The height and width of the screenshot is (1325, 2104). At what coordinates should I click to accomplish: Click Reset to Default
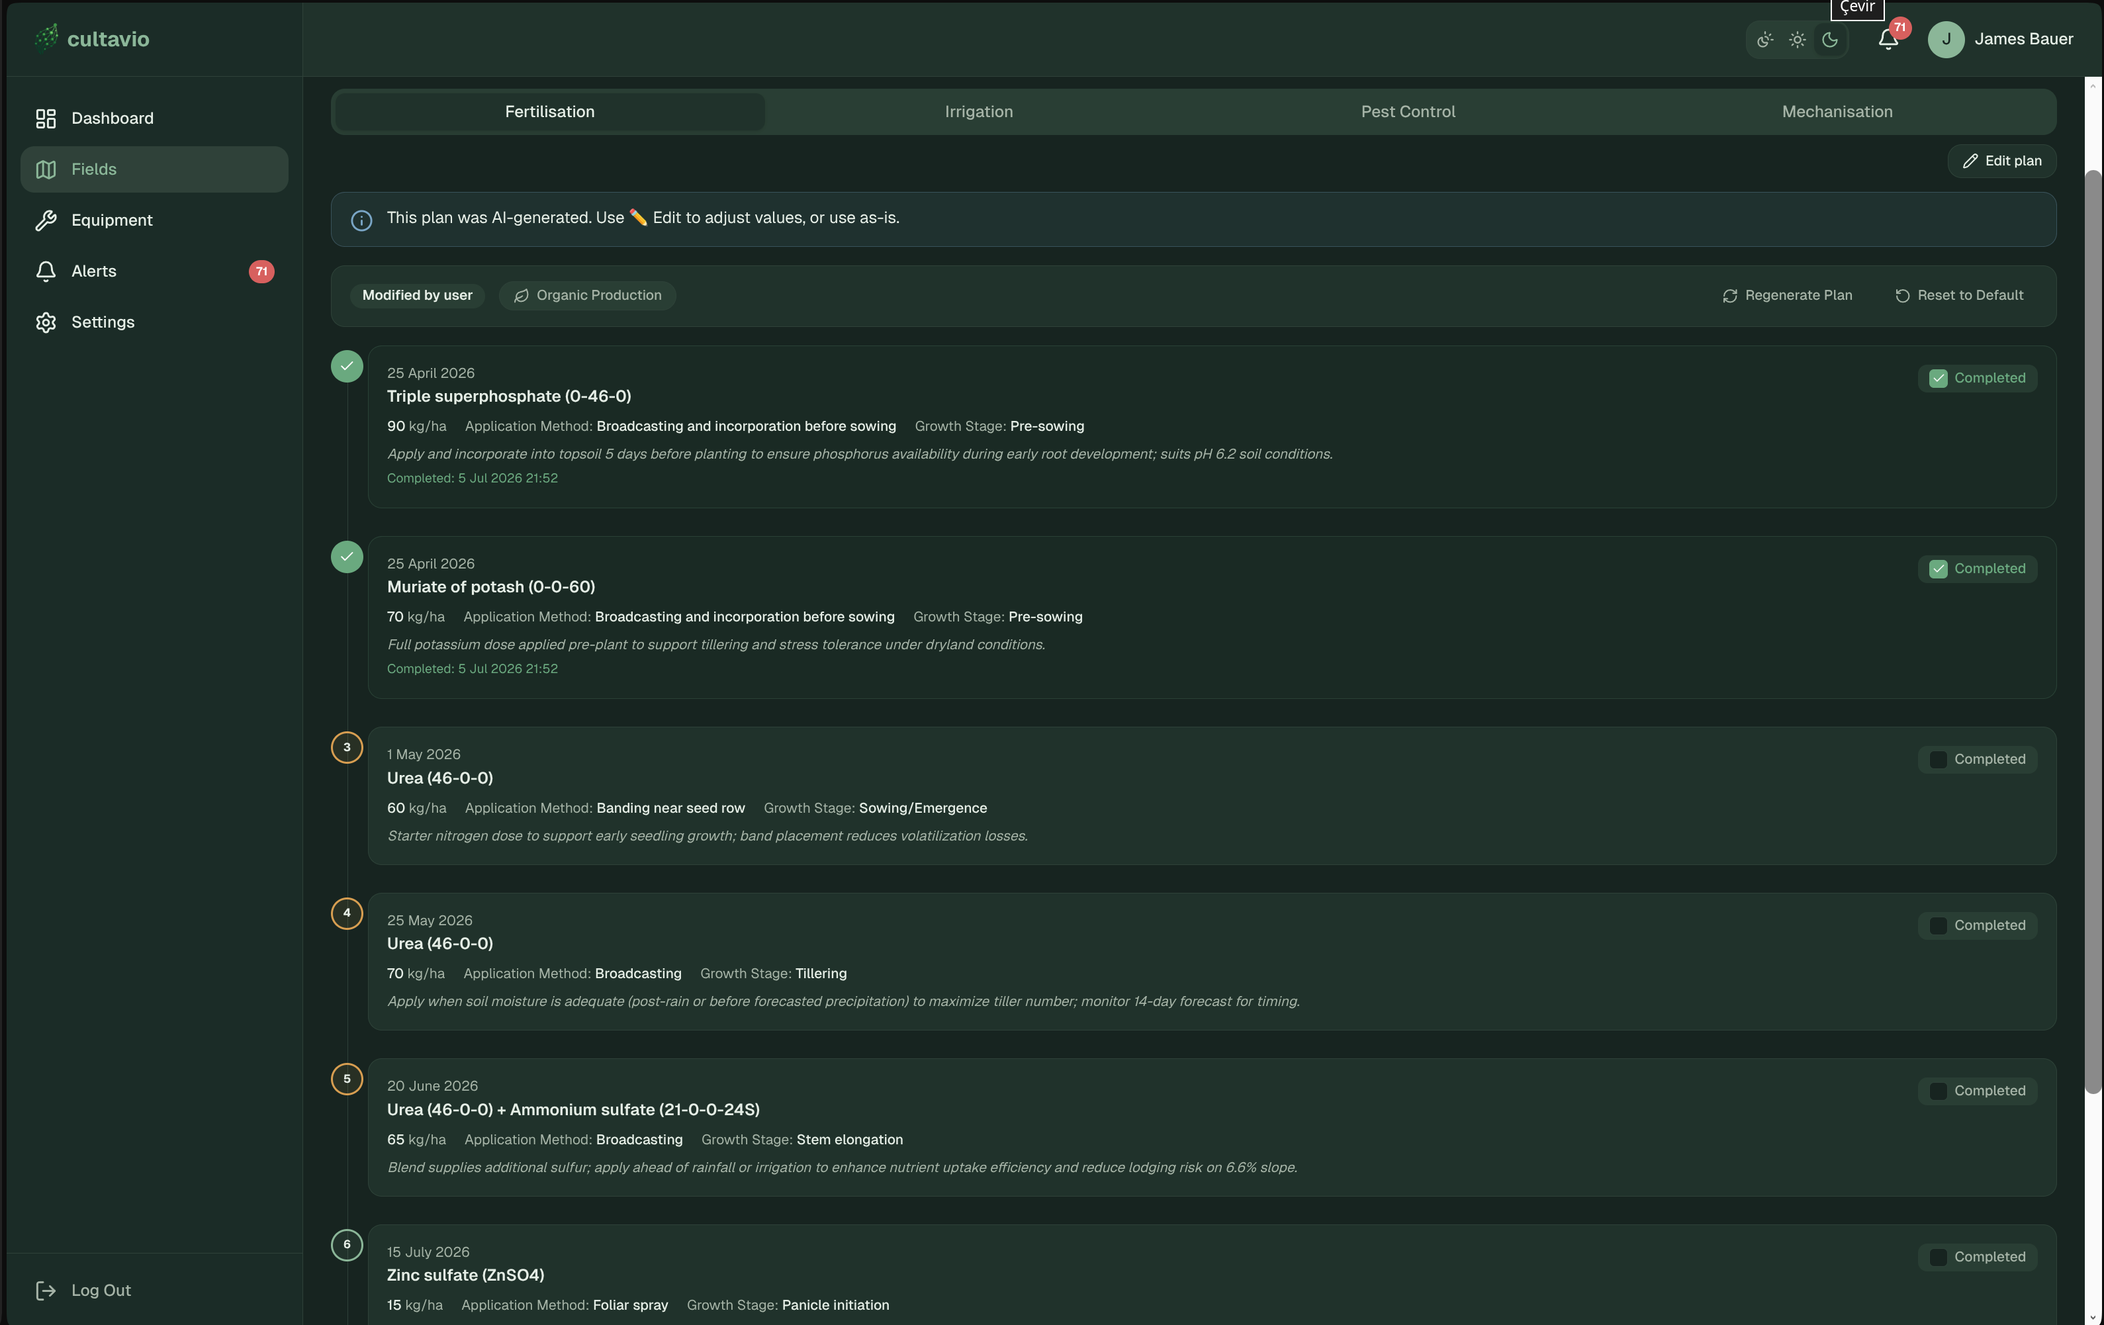coord(1959,295)
